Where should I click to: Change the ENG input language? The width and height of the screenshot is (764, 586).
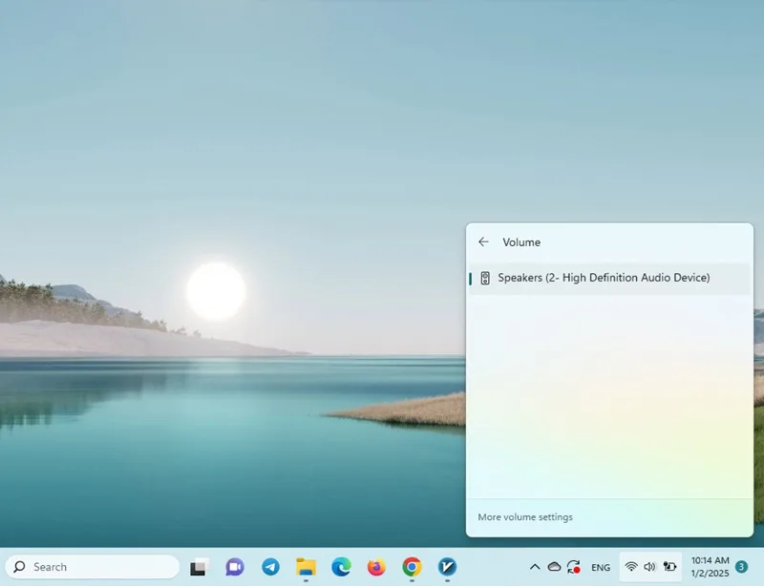601,568
